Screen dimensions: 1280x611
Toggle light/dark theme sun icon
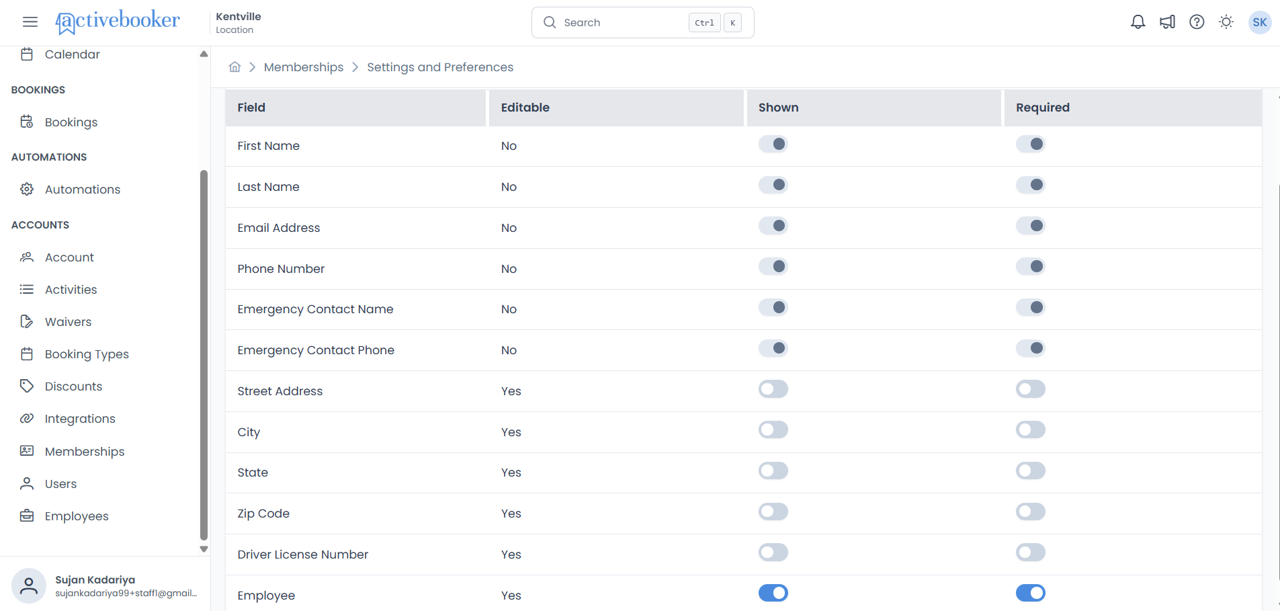[x=1226, y=22]
